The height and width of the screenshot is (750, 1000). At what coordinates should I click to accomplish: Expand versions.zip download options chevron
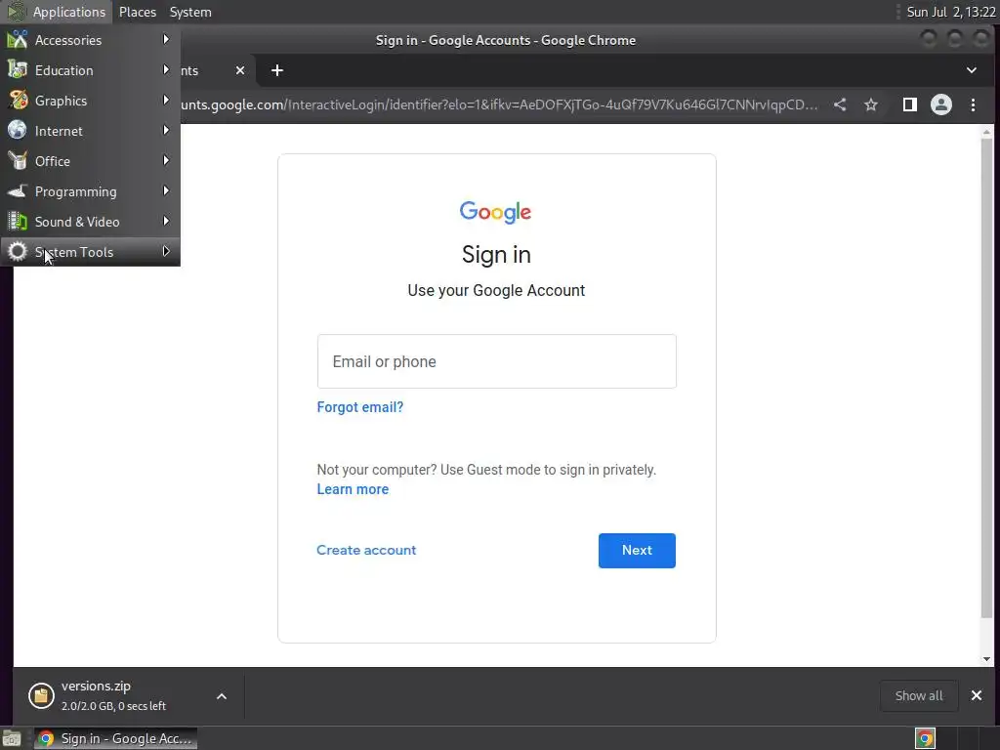click(222, 696)
